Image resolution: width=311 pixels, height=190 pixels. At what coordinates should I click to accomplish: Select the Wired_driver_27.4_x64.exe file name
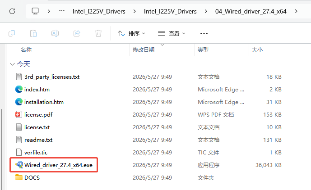click(x=58, y=165)
